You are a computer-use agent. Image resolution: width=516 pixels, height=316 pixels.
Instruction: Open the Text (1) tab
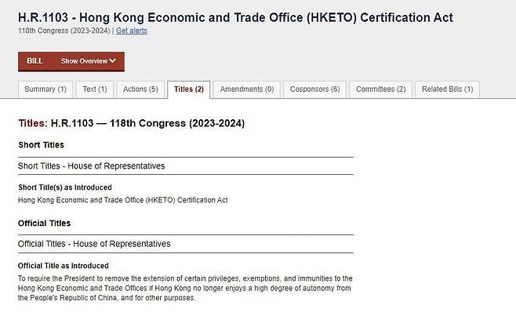pyautogui.click(x=95, y=89)
